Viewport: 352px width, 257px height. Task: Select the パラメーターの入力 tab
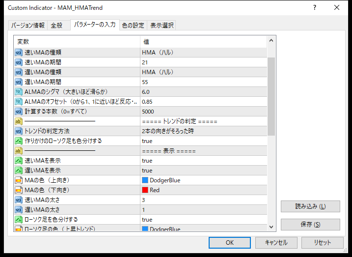[x=95, y=25]
